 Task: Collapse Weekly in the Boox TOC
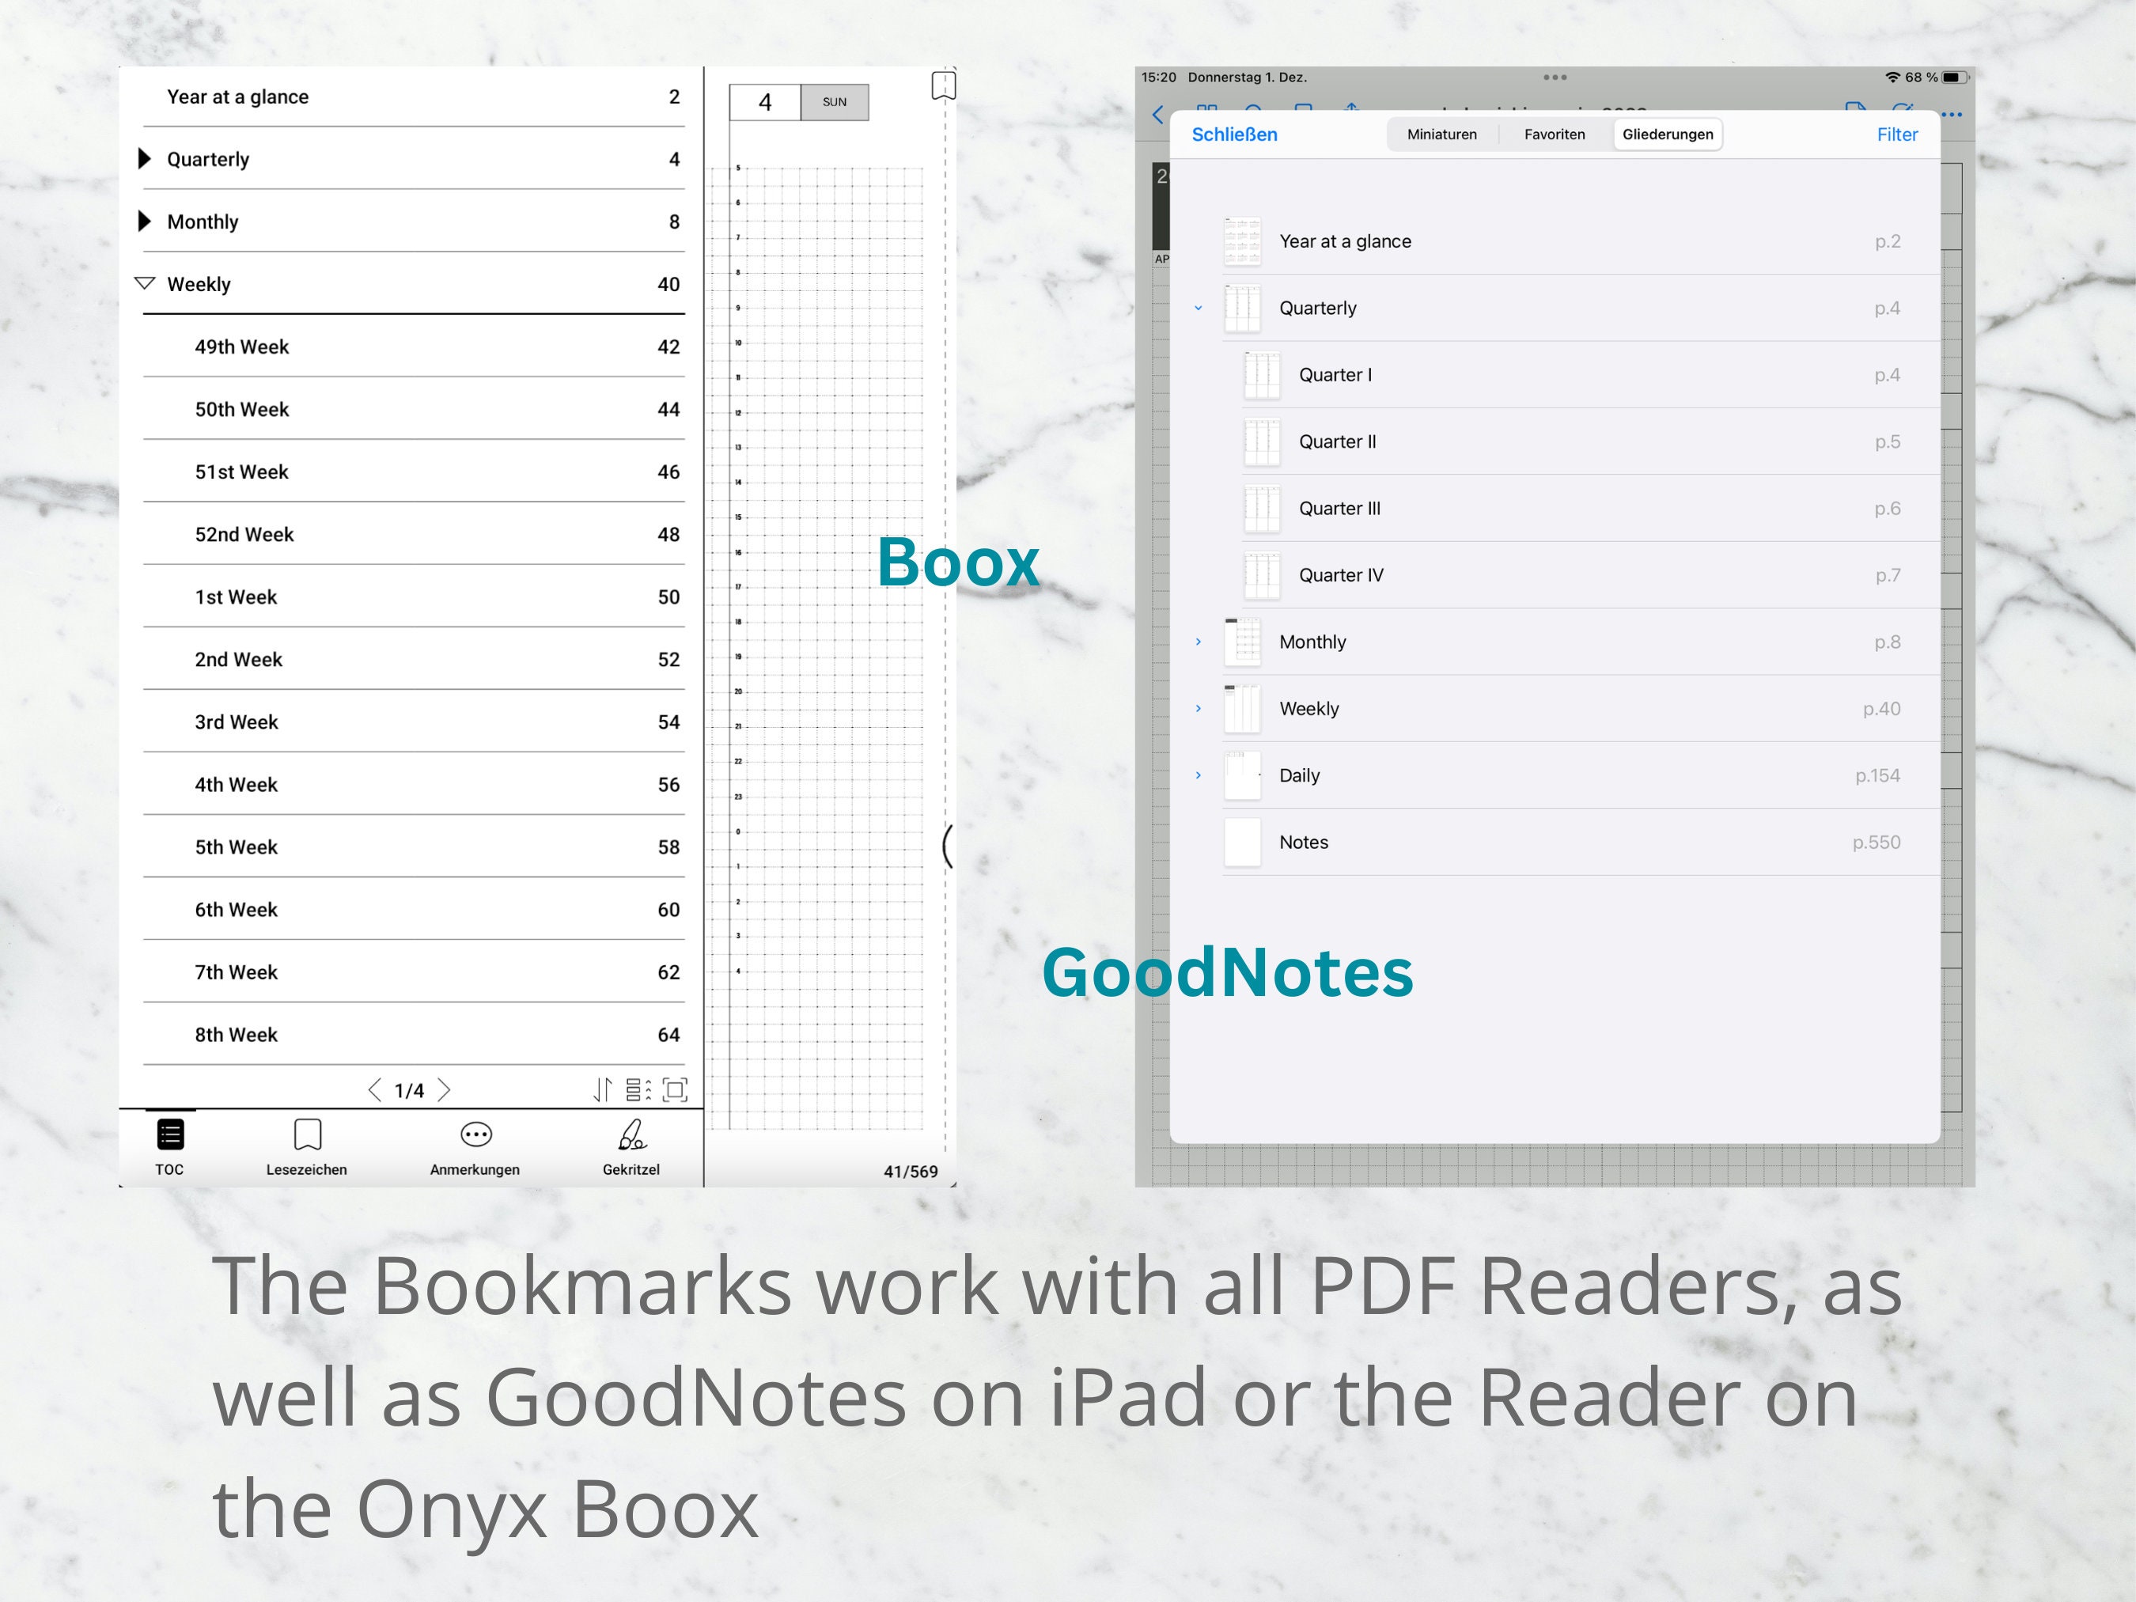pyautogui.click(x=145, y=283)
